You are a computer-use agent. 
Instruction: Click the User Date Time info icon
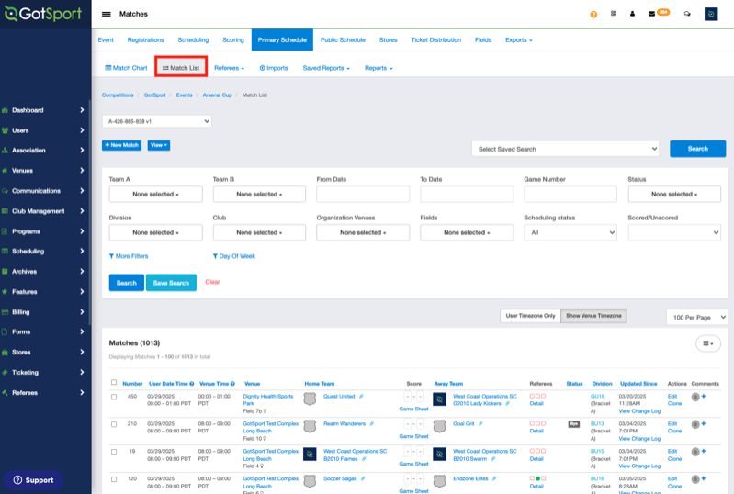[191, 384]
